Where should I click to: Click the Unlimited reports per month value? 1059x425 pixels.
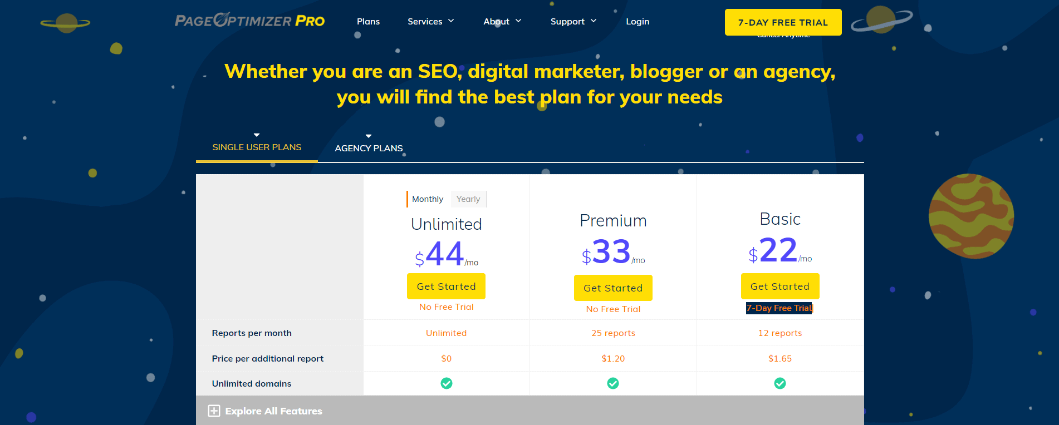(446, 333)
